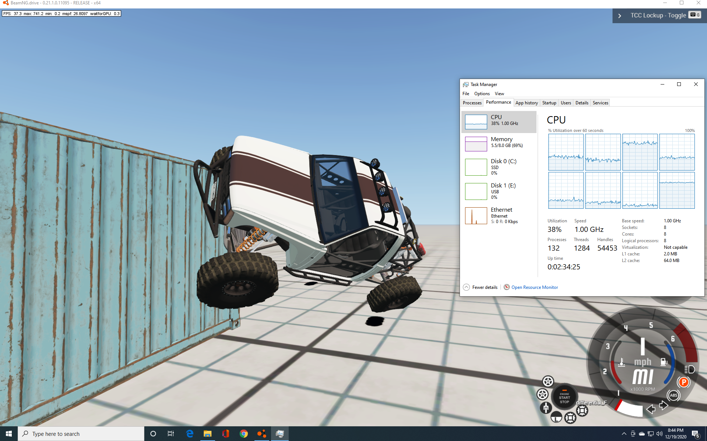Open OneDrive from system tray
The image size is (707, 441).
pyautogui.click(x=642, y=434)
